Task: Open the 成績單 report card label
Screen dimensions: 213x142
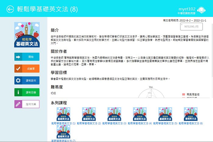Action: 31,69
